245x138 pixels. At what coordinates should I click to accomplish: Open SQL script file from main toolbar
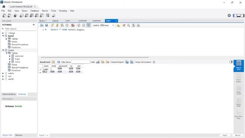tap(9, 15)
